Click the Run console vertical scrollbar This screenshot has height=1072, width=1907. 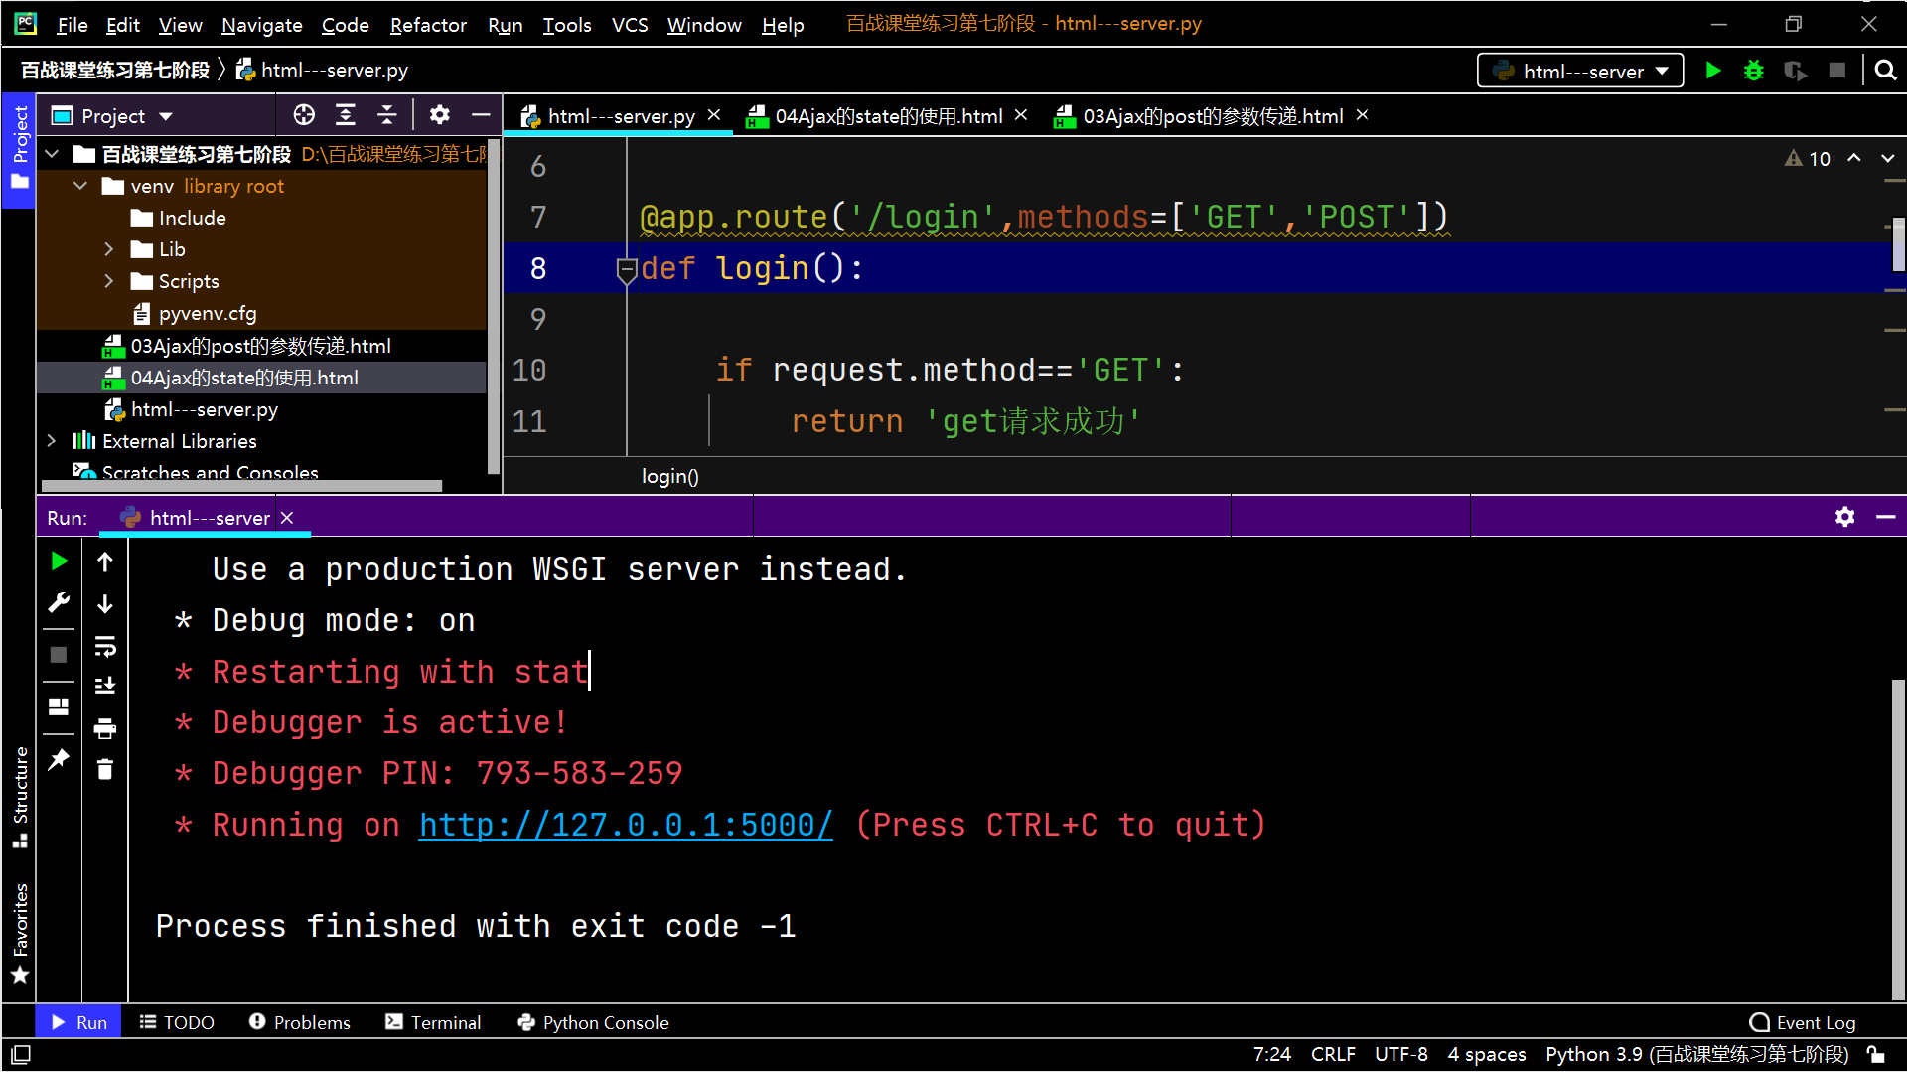coord(1898,840)
